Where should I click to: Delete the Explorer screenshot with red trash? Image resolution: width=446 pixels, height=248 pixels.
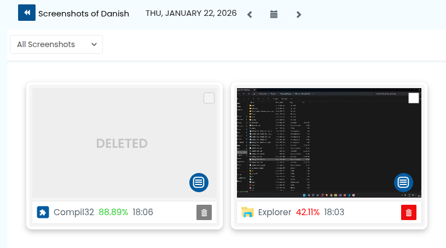(408, 212)
